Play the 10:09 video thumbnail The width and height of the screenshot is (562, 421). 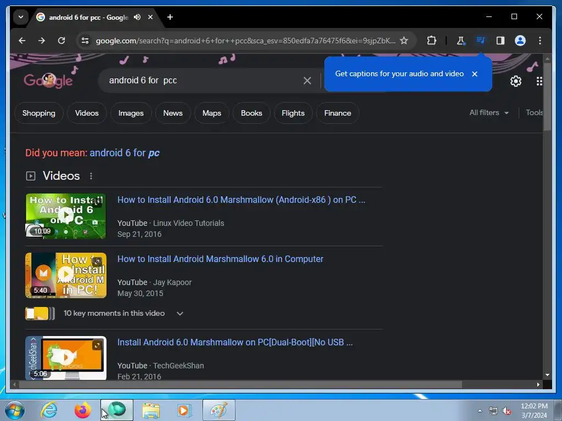[x=66, y=216]
